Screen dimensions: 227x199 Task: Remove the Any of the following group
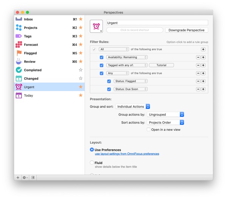coord(198,73)
